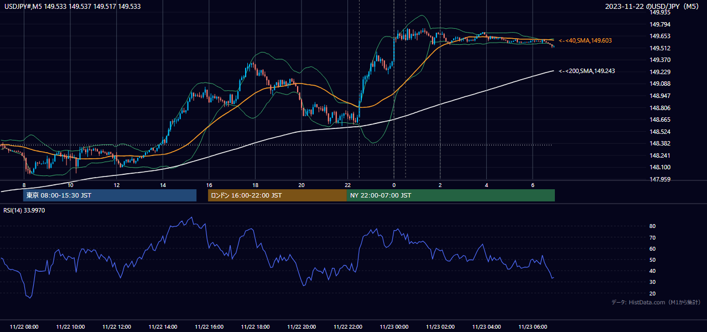Select the NY 22:00-07:00 JST session bar
This screenshot has height=332, width=707.
451,195
